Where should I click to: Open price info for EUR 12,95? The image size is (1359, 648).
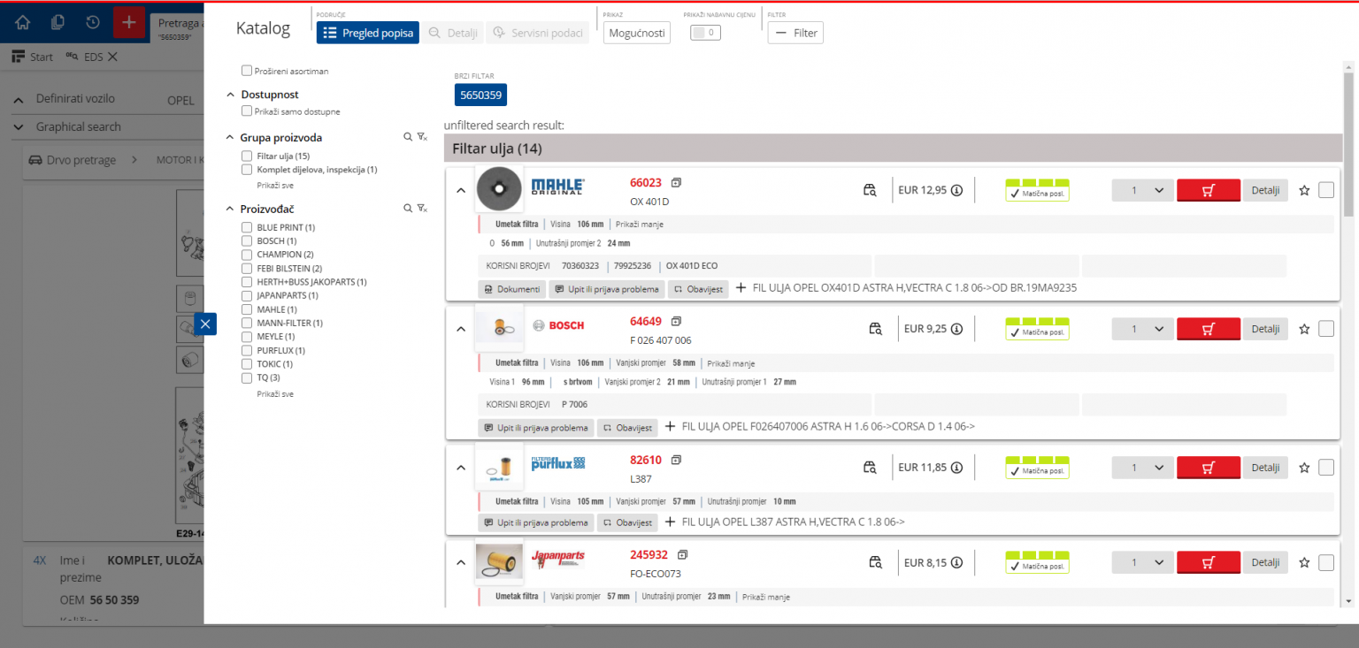click(956, 190)
